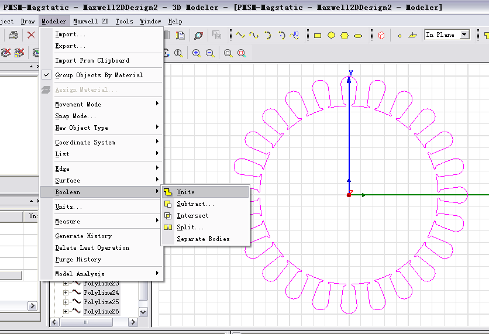
Task: Click the red 3D box icon
Action: tap(381, 35)
